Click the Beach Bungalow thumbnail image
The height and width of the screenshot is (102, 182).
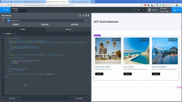tap(165, 51)
